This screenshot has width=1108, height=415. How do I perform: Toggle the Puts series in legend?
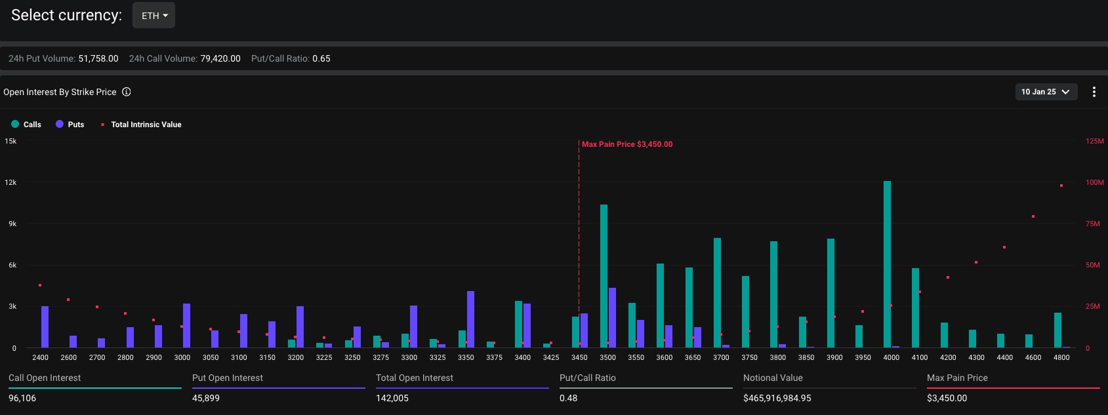click(x=75, y=125)
